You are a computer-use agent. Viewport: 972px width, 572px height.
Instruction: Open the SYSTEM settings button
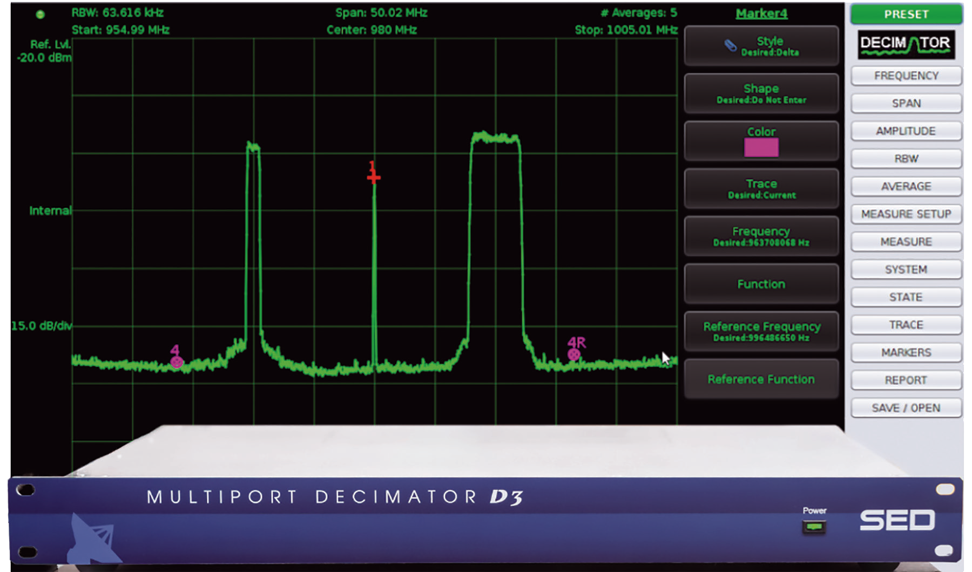click(906, 269)
